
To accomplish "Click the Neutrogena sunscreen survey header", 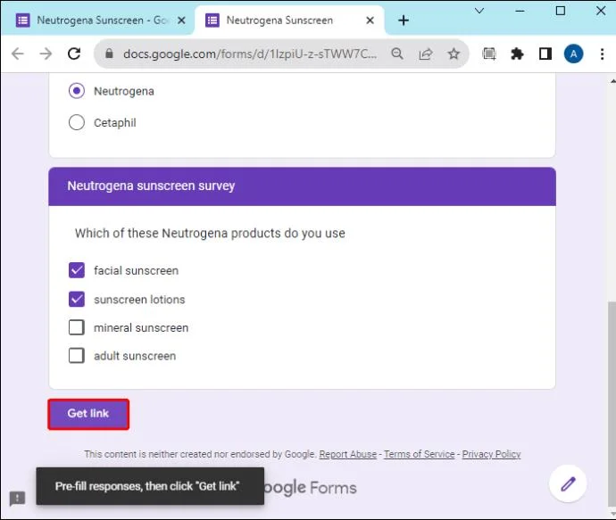I will pyautogui.click(x=302, y=186).
